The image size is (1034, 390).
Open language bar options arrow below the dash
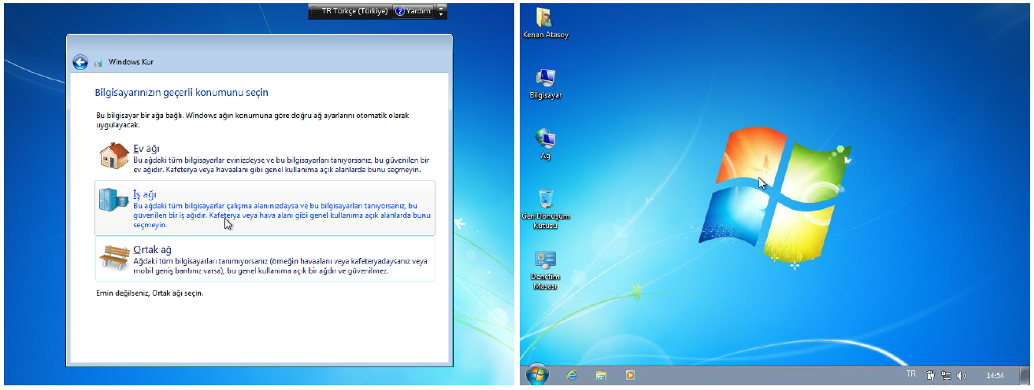click(x=441, y=15)
